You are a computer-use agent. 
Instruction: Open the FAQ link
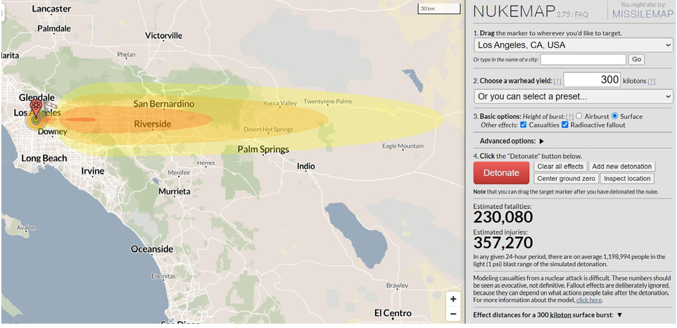pos(581,15)
